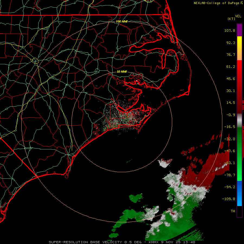Click the 100 NMI range ring label
Image resolution: width=244 pixels, height=244 pixels.
click(122, 21)
